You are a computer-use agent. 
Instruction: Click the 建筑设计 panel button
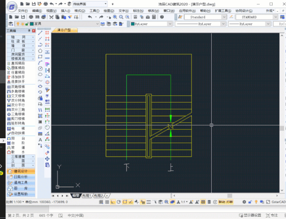[x=21, y=171]
